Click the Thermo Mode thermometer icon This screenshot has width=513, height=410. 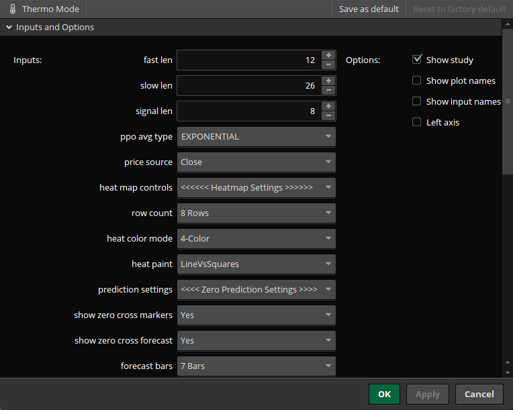pos(13,9)
